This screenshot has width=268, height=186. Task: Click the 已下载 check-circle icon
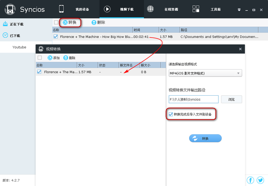[5, 35]
